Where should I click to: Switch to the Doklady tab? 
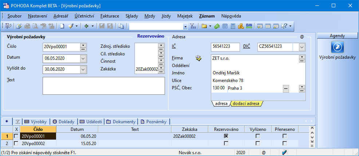coord(64,122)
